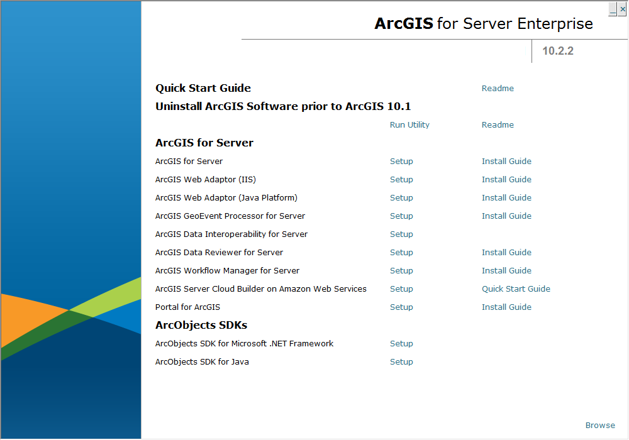This screenshot has width=629, height=440.
Task: Click the 'ArcObjects SDK for Java' label
Action: click(x=202, y=362)
